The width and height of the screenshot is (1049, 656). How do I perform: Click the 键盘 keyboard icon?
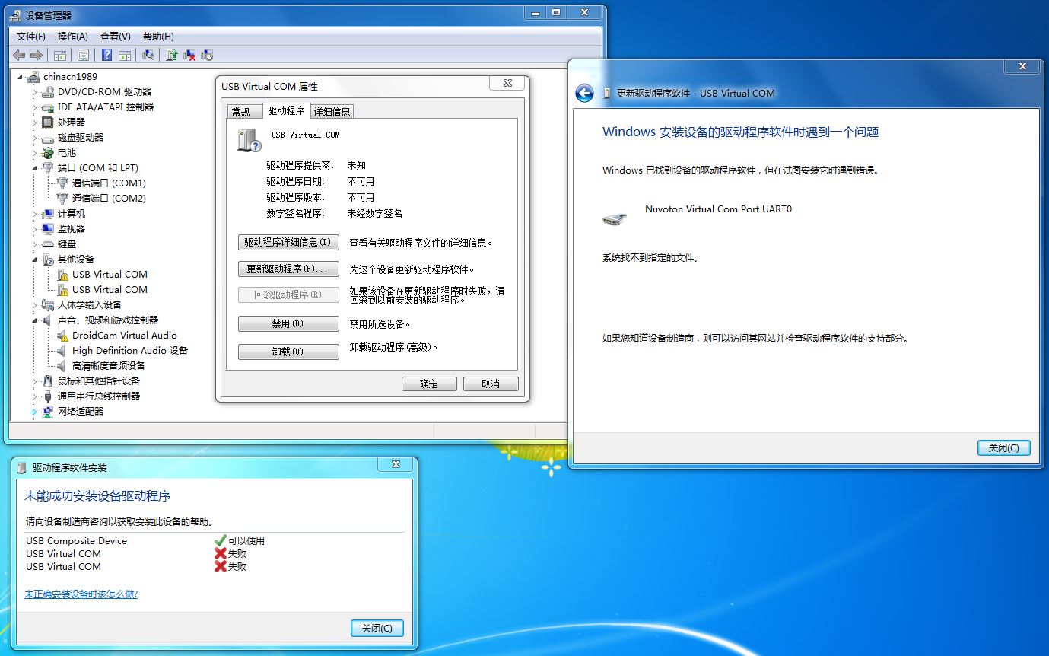coord(48,244)
